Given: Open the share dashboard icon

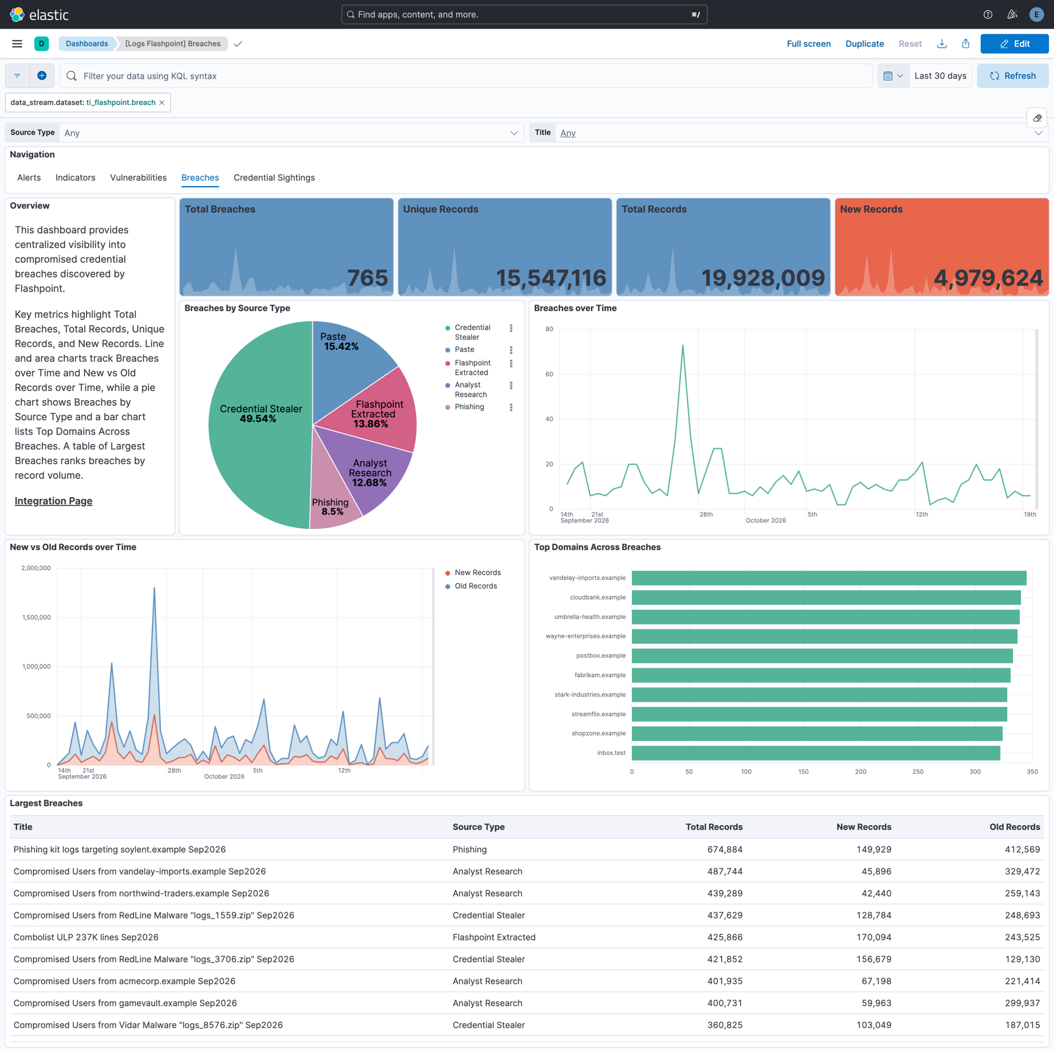Looking at the screenshot, I should 966,44.
